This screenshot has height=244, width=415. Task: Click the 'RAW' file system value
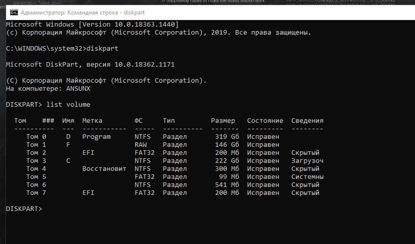coord(140,145)
